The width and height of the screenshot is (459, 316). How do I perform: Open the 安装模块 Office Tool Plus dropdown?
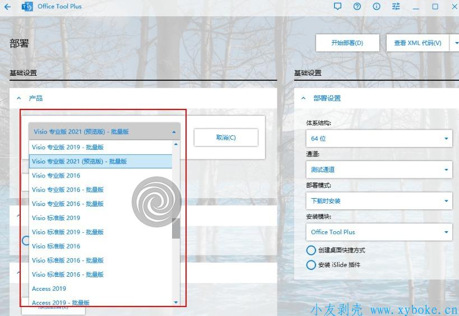click(379, 232)
